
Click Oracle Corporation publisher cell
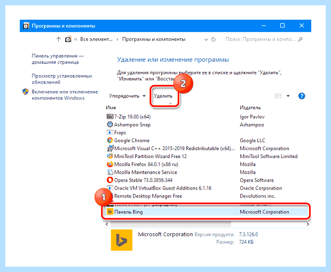261,188
